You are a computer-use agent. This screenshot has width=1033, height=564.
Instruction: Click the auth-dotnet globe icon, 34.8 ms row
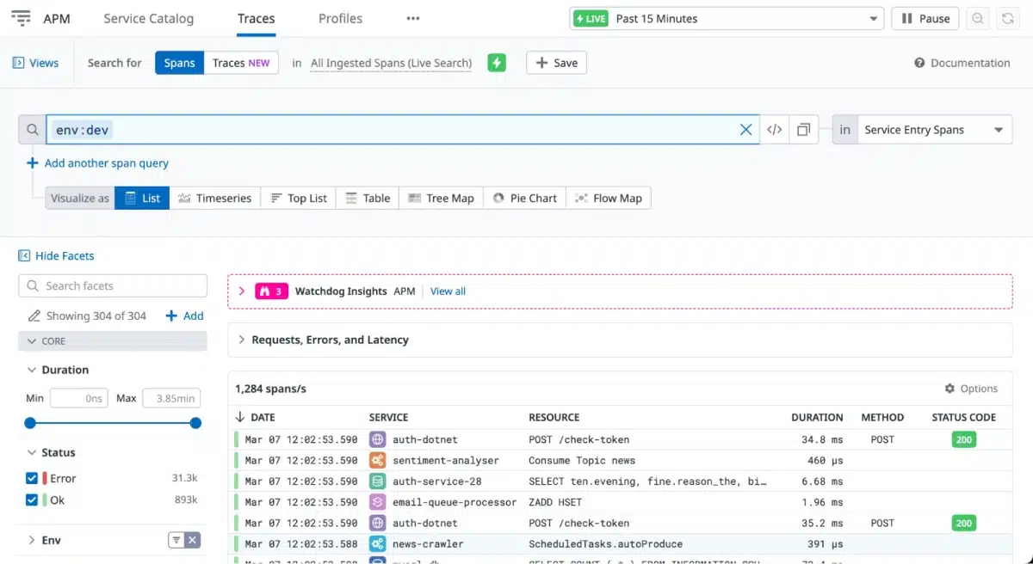(x=378, y=439)
